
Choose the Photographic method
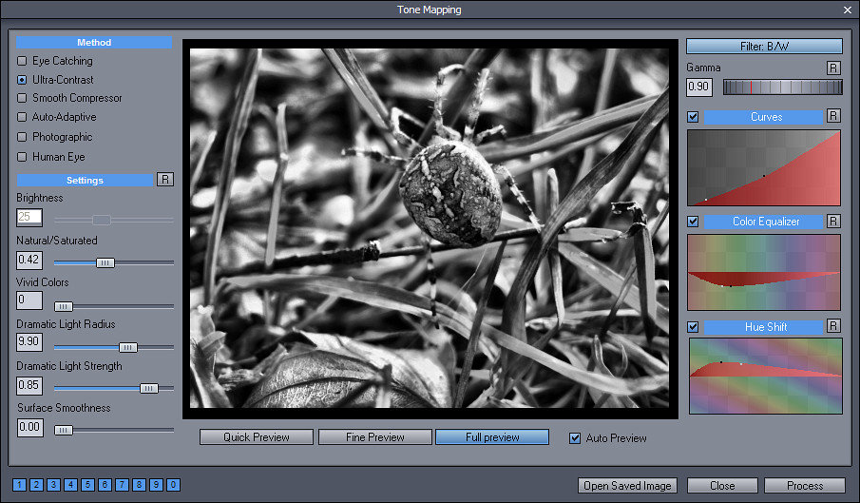pyautogui.click(x=22, y=137)
